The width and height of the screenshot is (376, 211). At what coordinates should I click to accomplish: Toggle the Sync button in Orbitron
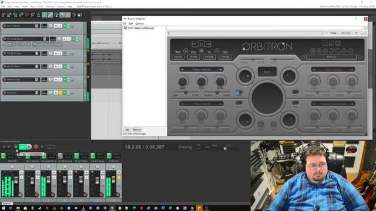(x=267, y=72)
